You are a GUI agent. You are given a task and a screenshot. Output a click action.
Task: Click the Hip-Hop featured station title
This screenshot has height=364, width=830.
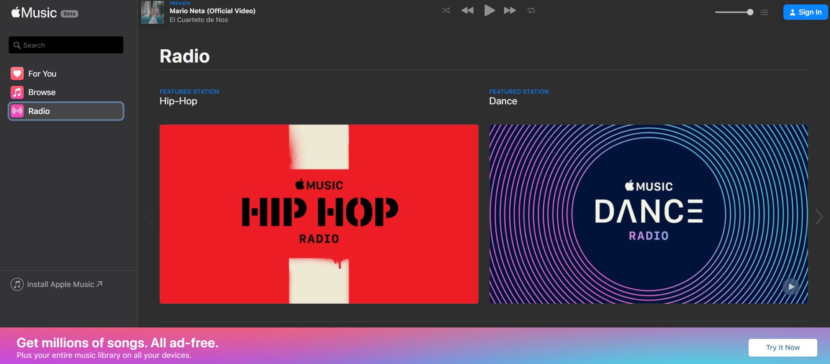[x=178, y=101]
